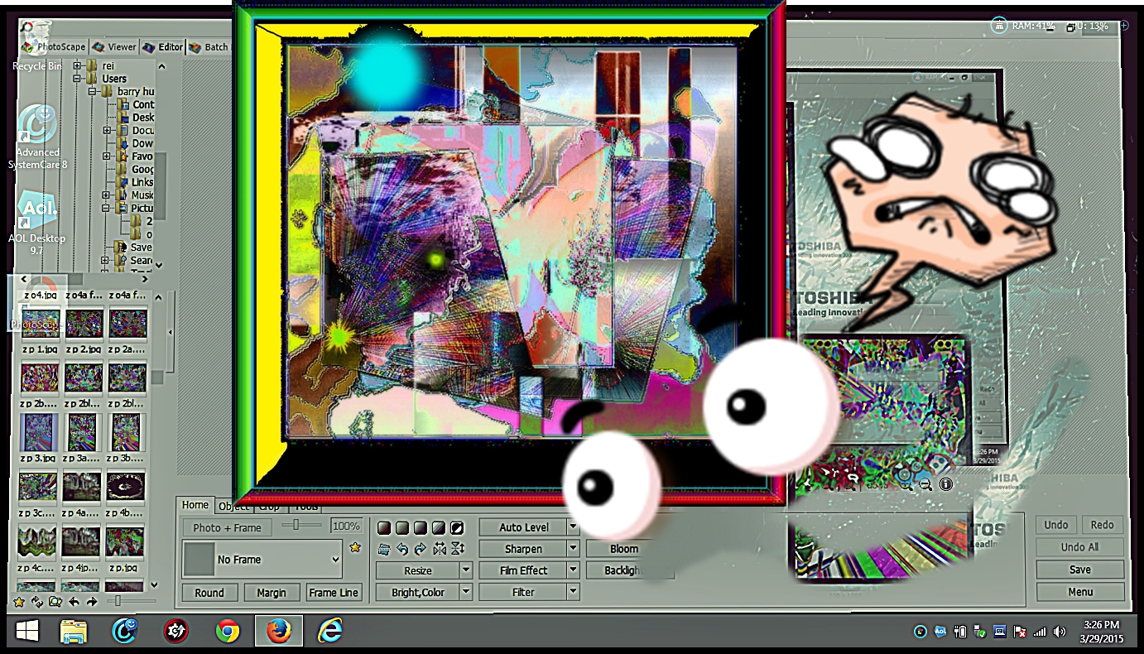
Task: Select the Home tab
Action: [x=195, y=505]
